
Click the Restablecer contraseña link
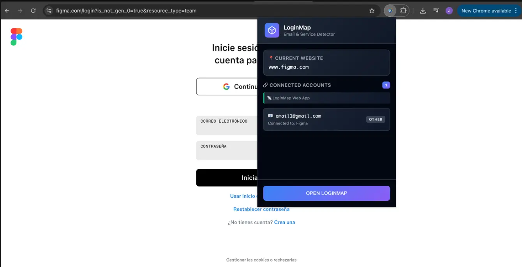coord(261,209)
